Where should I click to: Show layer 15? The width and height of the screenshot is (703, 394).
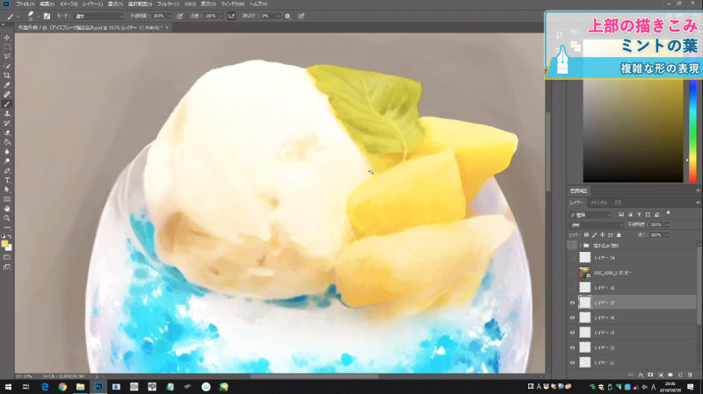tap(572, 288)
